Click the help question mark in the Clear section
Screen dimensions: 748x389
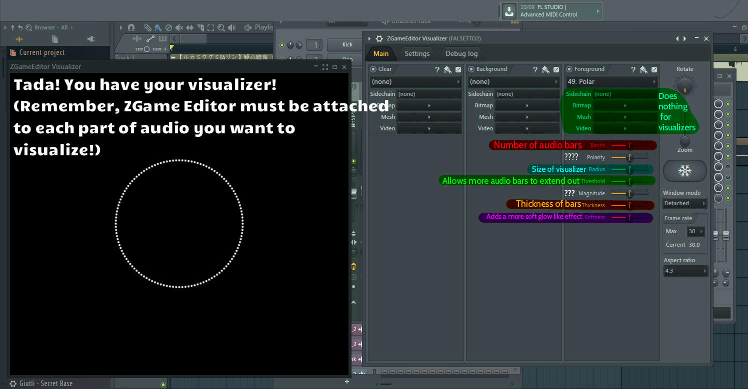[x=437, y=69]
